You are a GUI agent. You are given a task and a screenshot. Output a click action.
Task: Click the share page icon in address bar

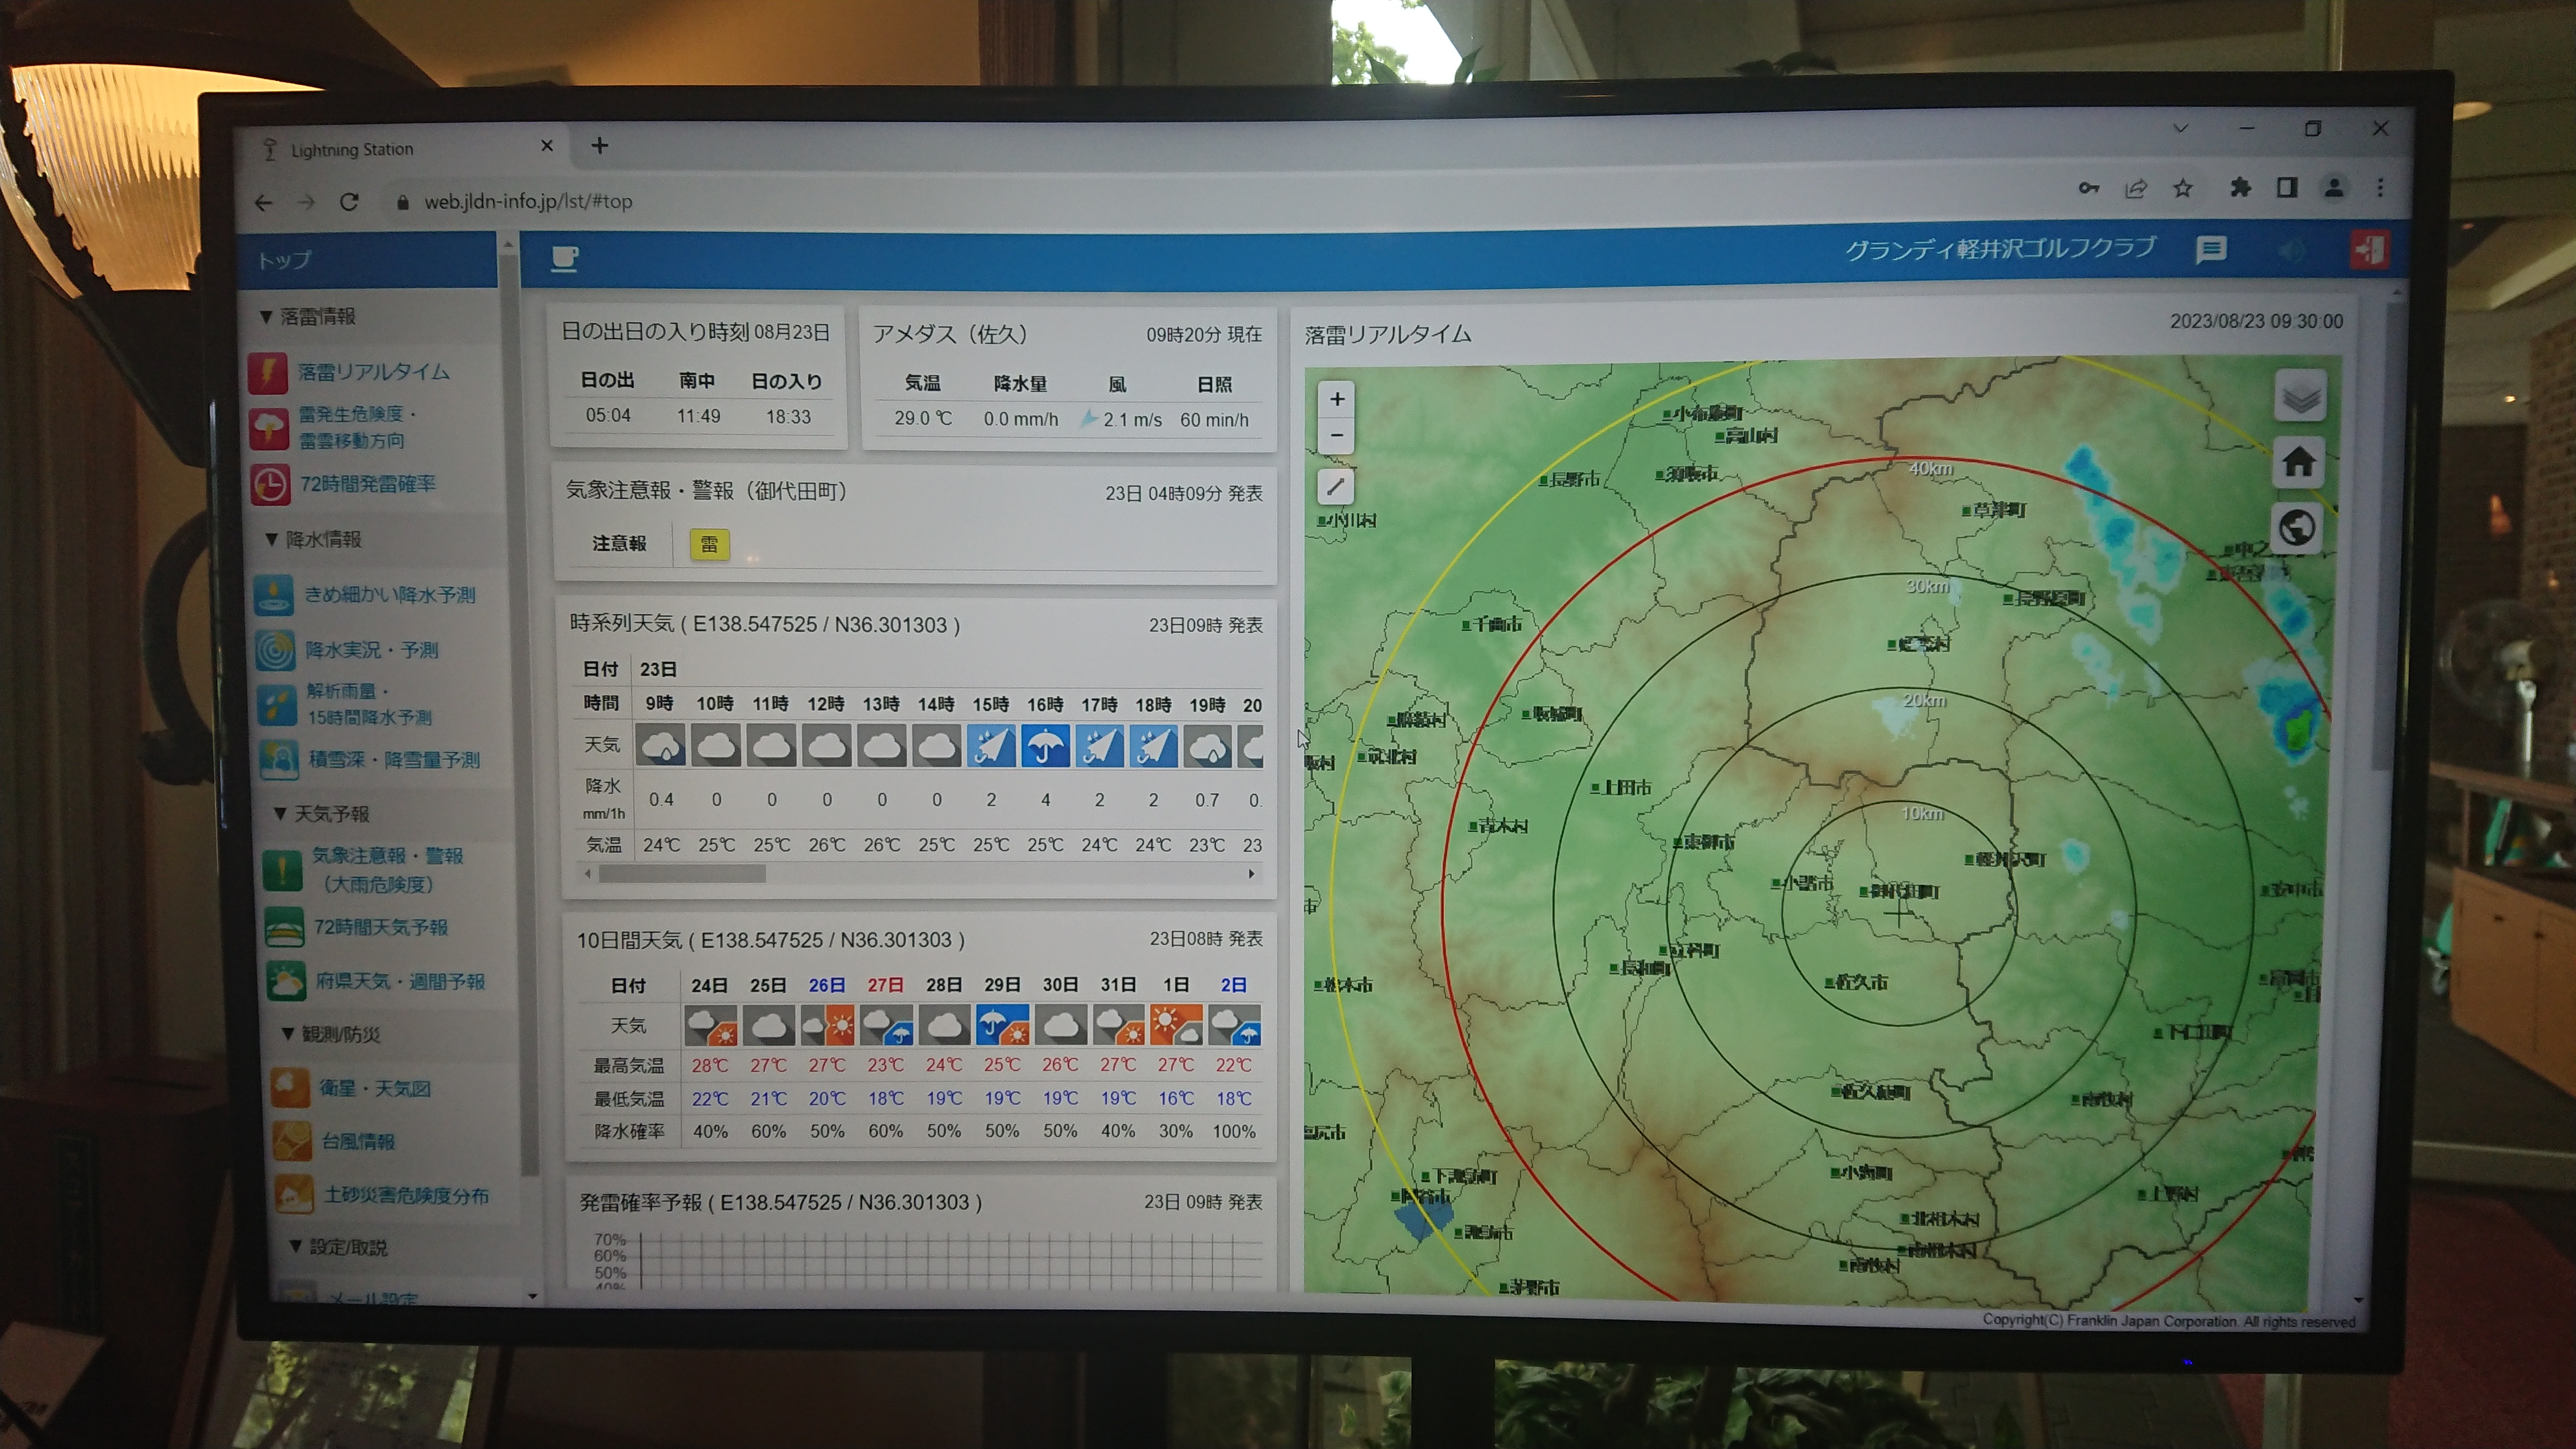coord(2135,188)
